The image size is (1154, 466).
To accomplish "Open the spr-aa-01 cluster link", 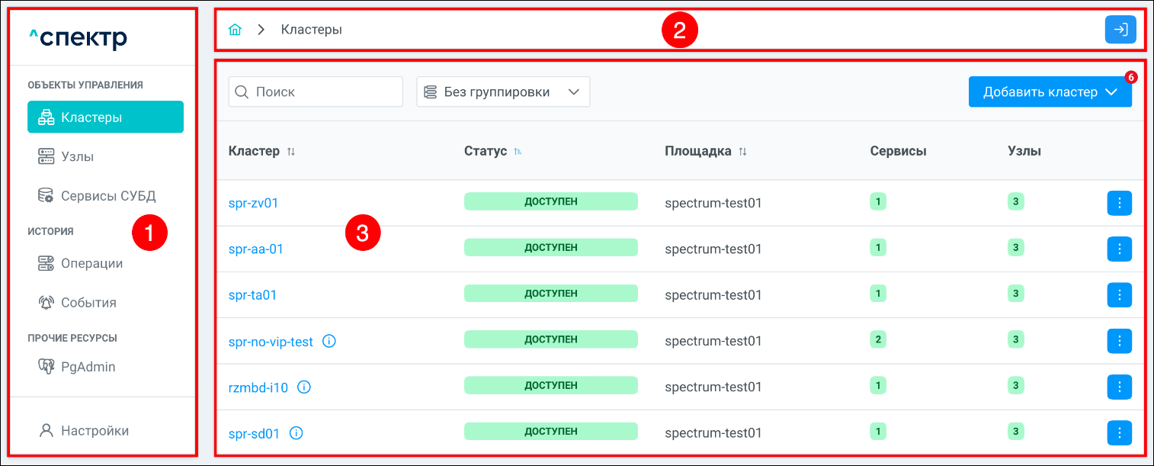I will point(256,249).
